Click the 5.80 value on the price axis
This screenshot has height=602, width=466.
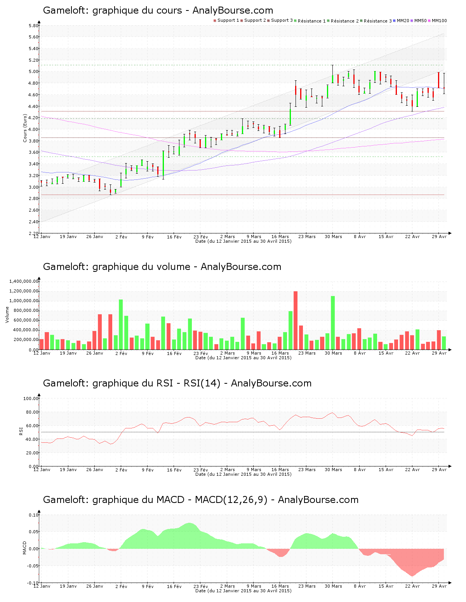(x=34, y=26)
